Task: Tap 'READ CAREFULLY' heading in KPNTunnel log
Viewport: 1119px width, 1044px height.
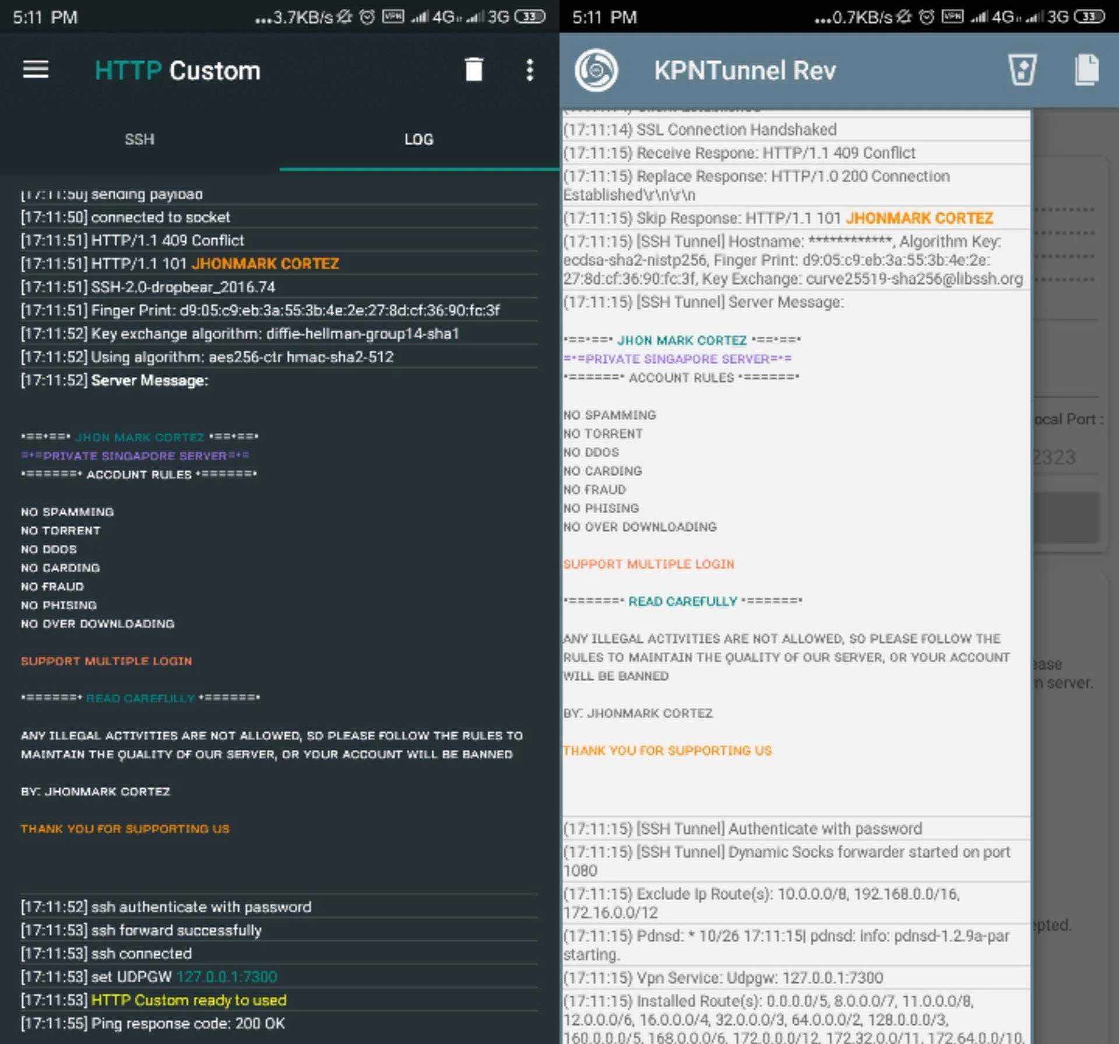Action: click(x=682, y=601)
